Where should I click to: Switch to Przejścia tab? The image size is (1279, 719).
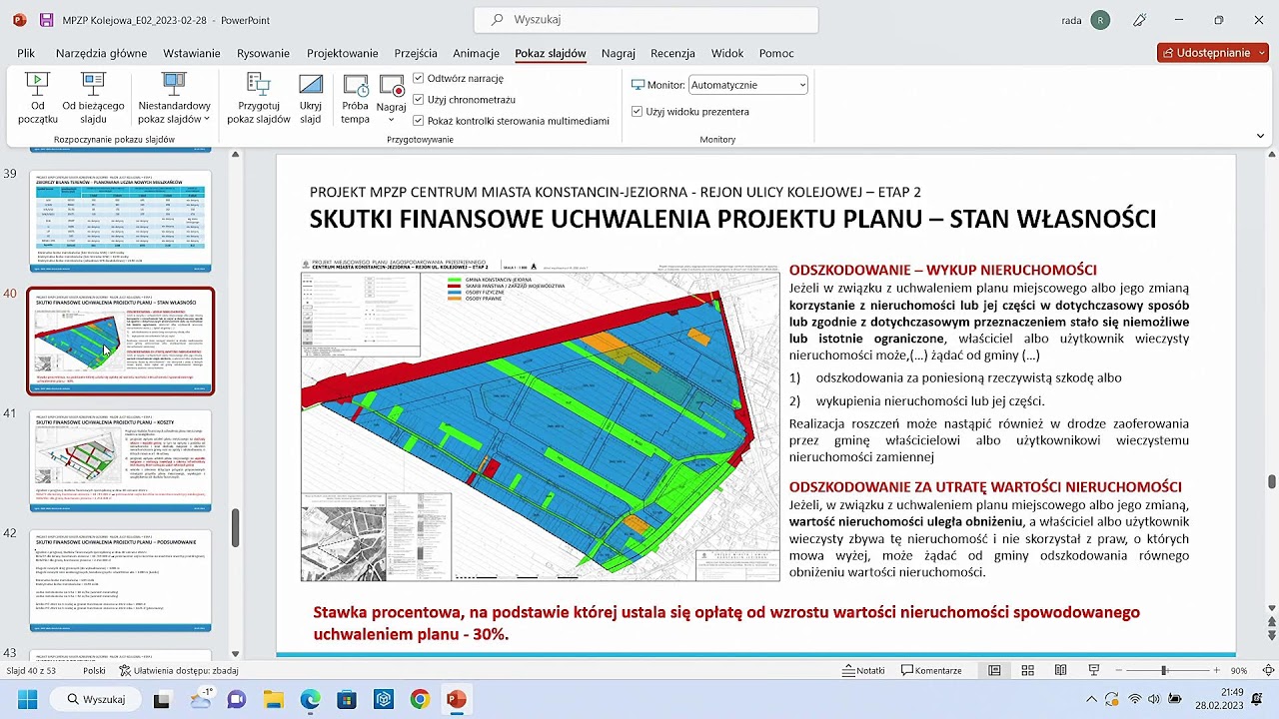pyautogui.click(x=416, y=53)
